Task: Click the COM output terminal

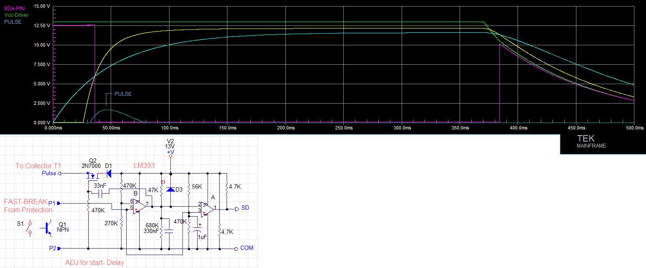Action: (236, 249)
